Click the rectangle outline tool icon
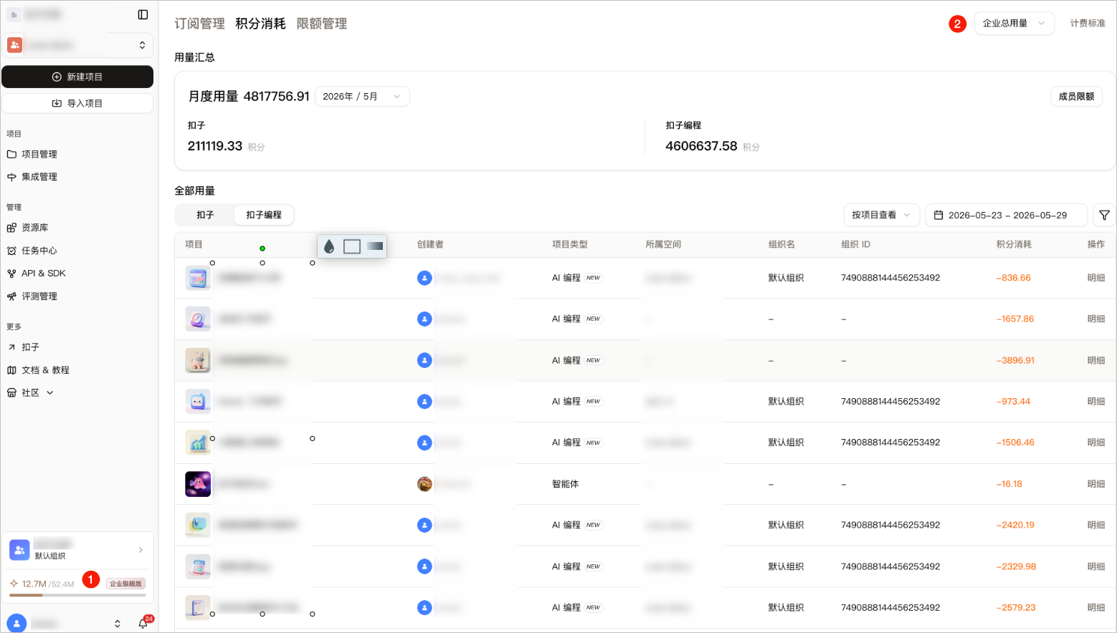 point(352,246)
